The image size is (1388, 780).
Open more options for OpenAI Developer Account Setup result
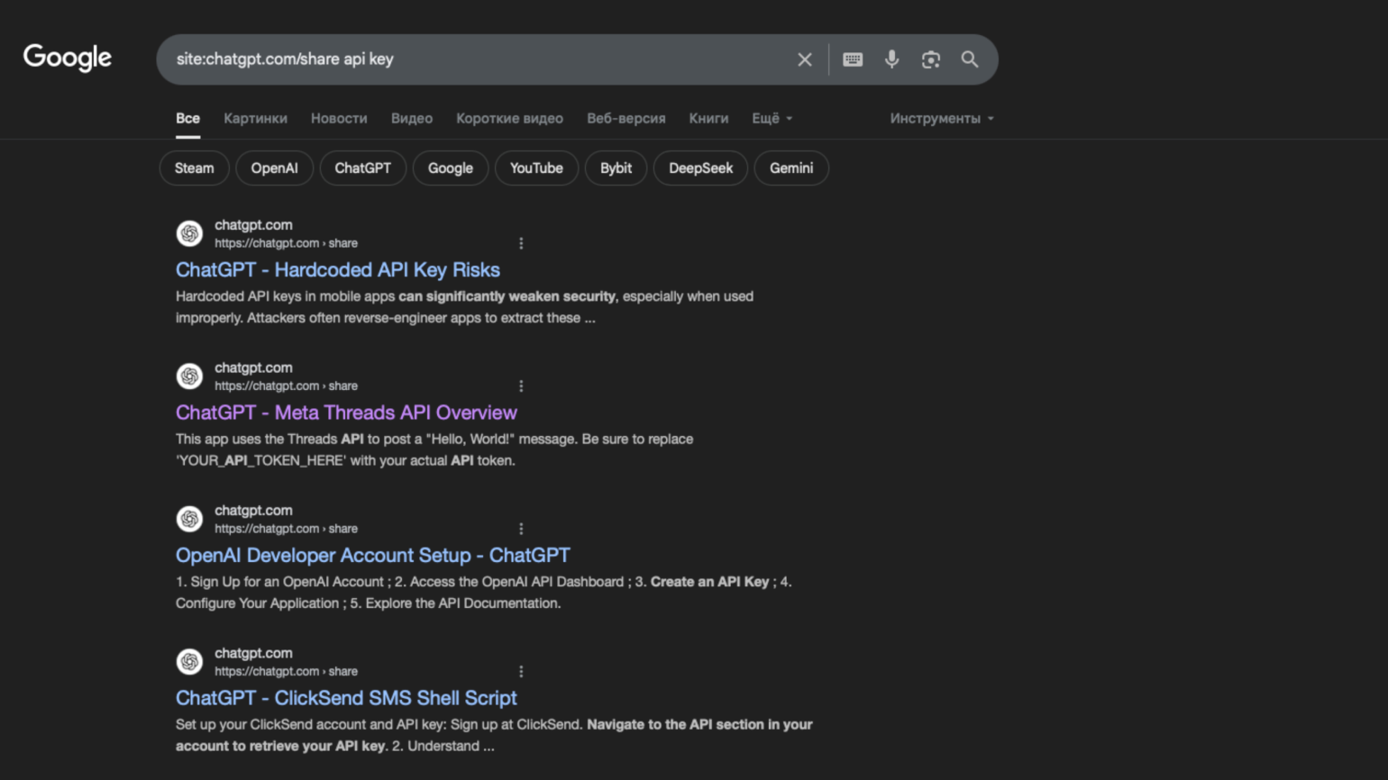tap(521, 529)
